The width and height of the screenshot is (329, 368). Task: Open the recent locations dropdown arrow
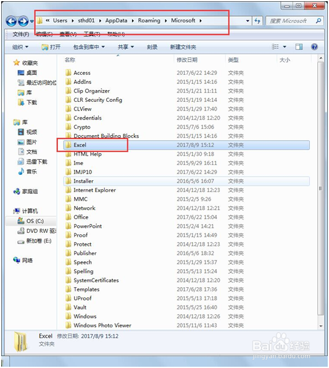pyautogui.click(x=31, y=22)
